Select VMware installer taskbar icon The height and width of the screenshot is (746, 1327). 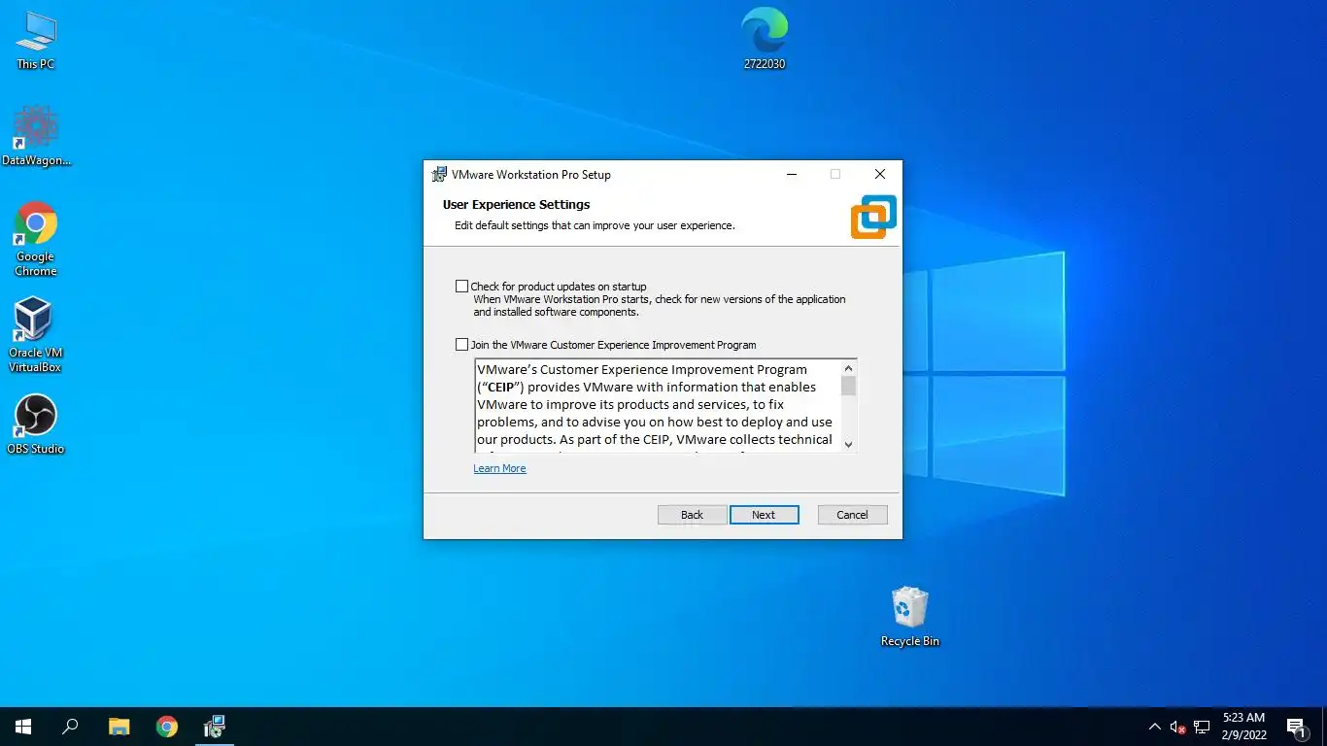[x=215, y=727]
